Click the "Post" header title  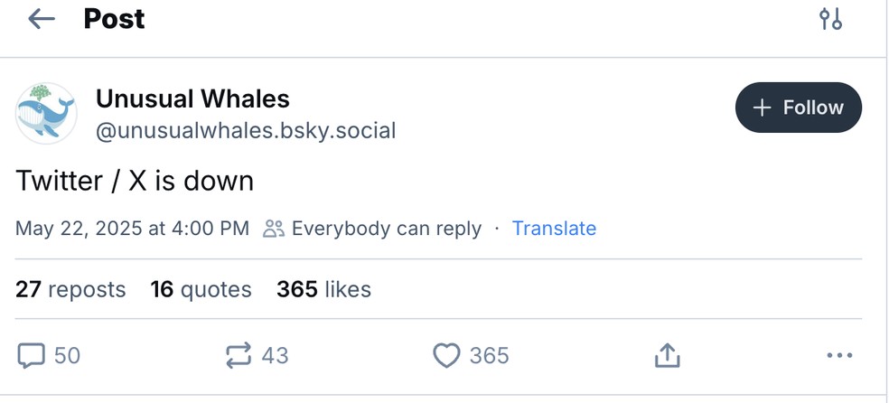114,19
